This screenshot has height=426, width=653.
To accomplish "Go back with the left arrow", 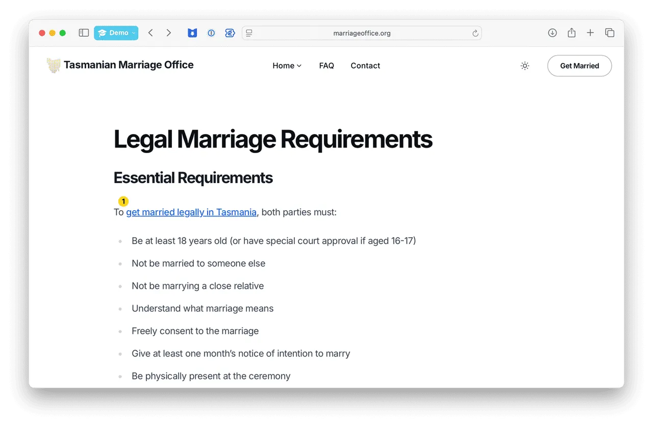I will pos(150,33).
